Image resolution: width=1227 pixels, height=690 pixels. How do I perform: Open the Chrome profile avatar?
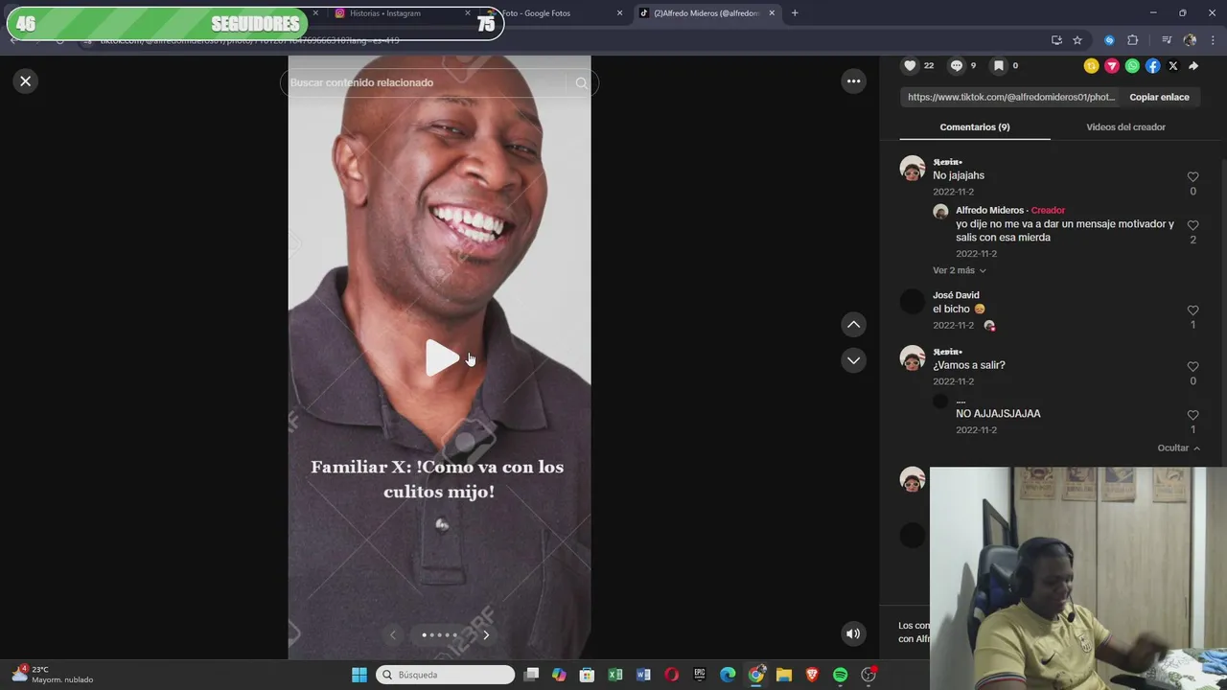[x=1190, y=40]
